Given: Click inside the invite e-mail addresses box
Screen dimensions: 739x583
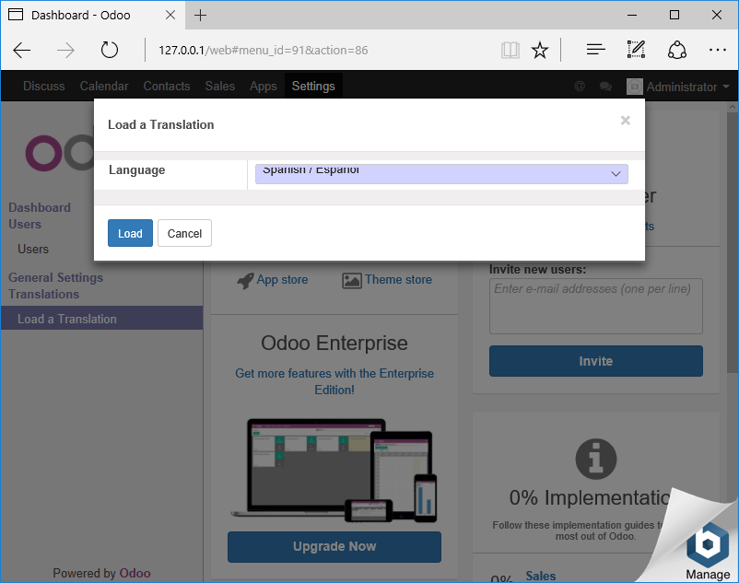Looking at the screenshot, I should pyautogui.click(x=595, y=305).
